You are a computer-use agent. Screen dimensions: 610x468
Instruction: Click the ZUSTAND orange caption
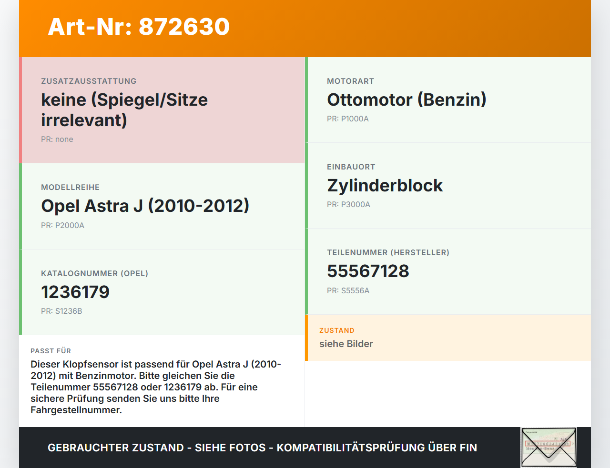pyautogui.click(x=337, y=330)
